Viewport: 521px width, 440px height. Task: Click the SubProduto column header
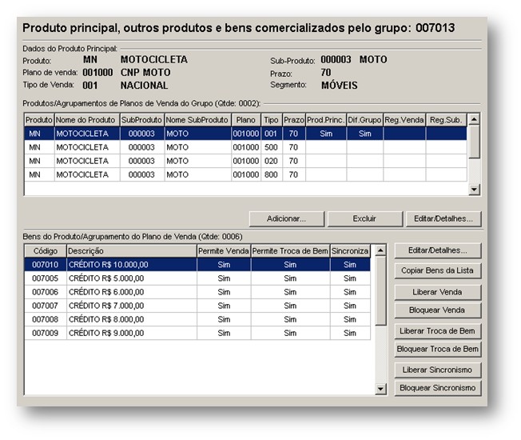(142, 120)
